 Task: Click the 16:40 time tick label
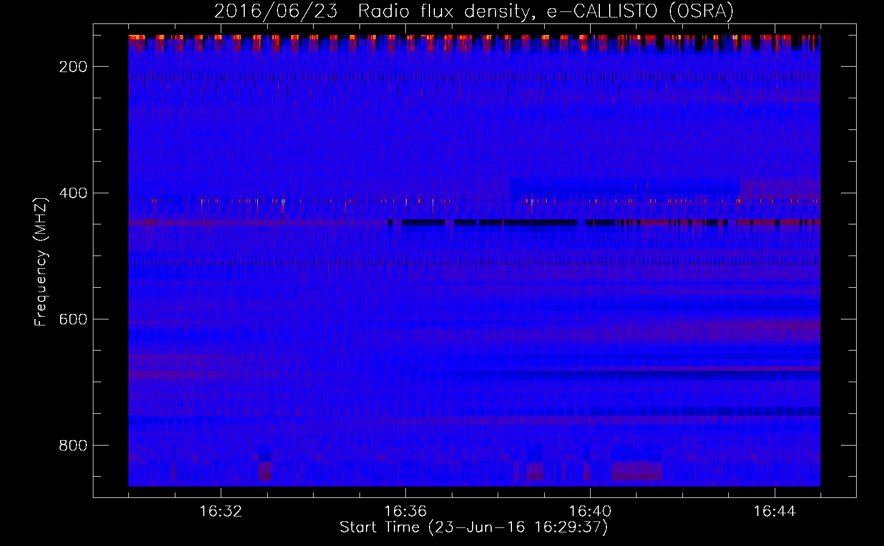[x=590, y=512]
